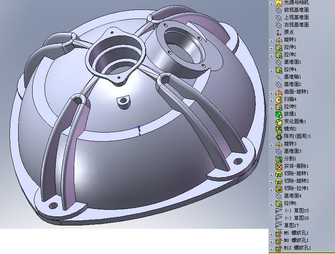Expand the 切除-拉伸1 feature node
The image size is (335, 254).
click(271, 190)
